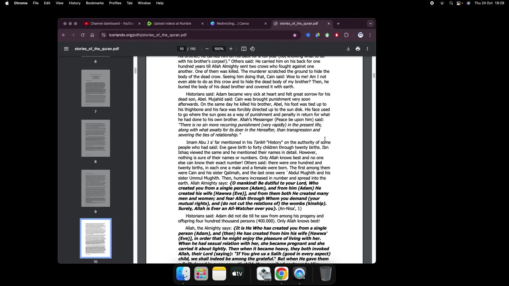The image size is (509, 286).
Task: Close the stories_of_the_quran.pdf tab
Action: [328, 23]
